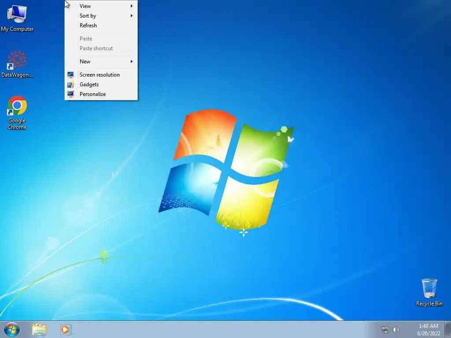Open the network status tray icon
This screenshot has height=338, width=451.
tap(385, 330)
